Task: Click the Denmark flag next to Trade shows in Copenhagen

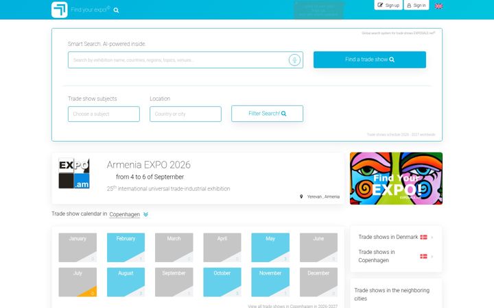Action: [x=423, y=257]
